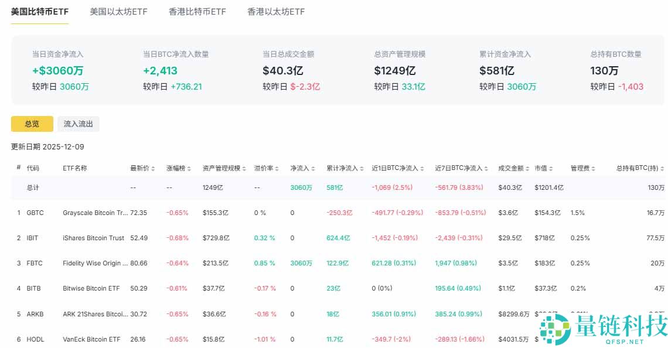668x348 pixels.
Task: Open the 近7日BTC净流入 sort chevron
Action: point(488,168)
